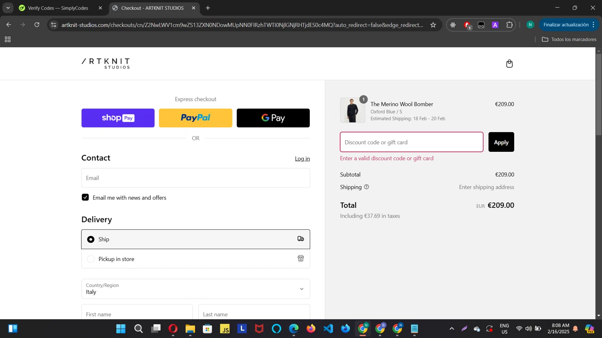Go back to the previous page
The width and height of the screenshot is (602, 338).
coord(8,25)
